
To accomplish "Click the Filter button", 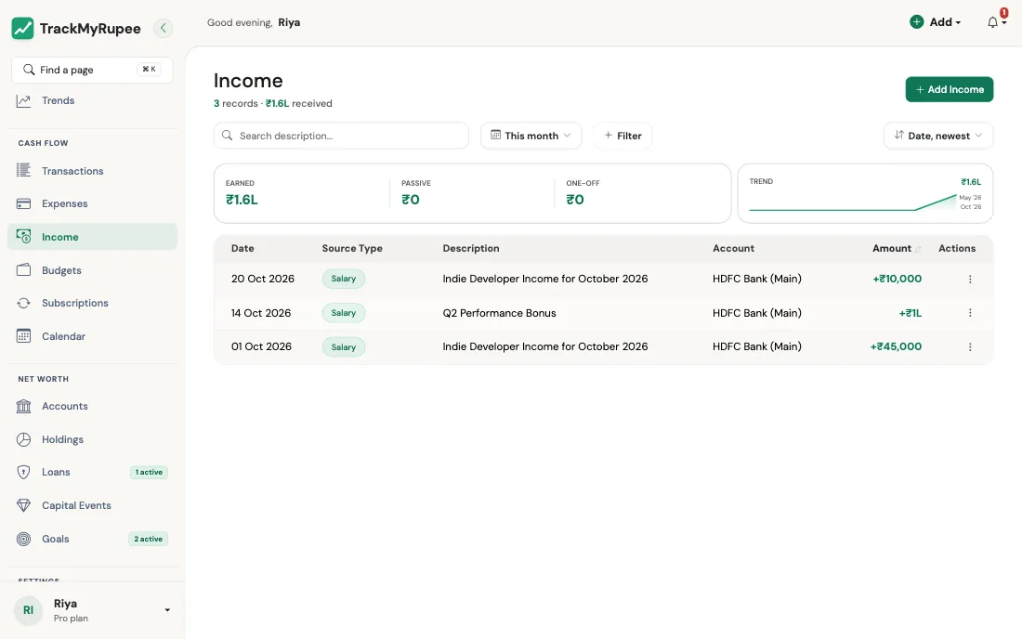I will point(622,136).
